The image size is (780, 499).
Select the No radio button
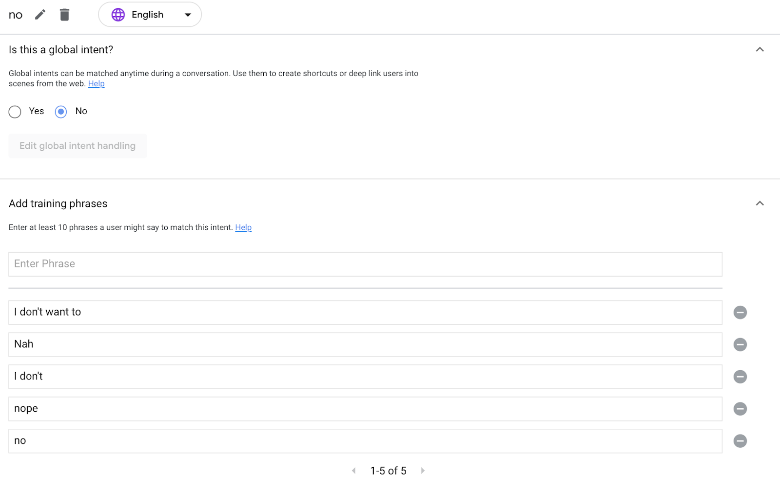pos(61,112)
